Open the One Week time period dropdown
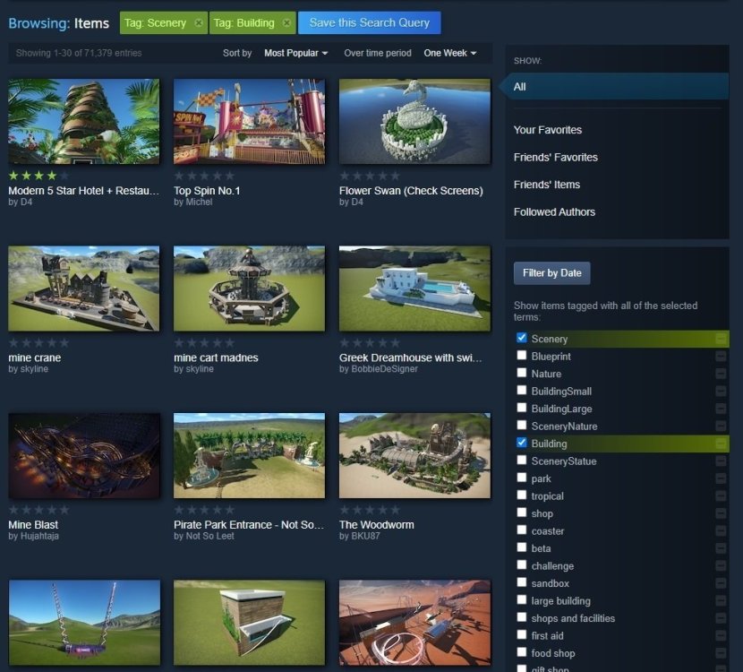 [450, 53]
